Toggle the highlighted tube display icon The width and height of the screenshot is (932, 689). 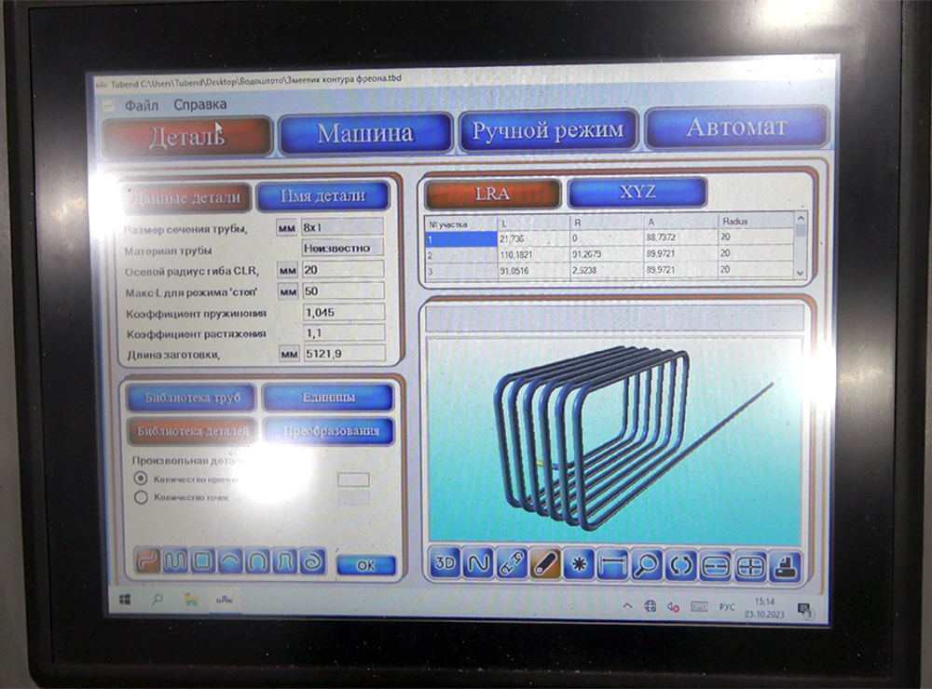pos(545,564)
